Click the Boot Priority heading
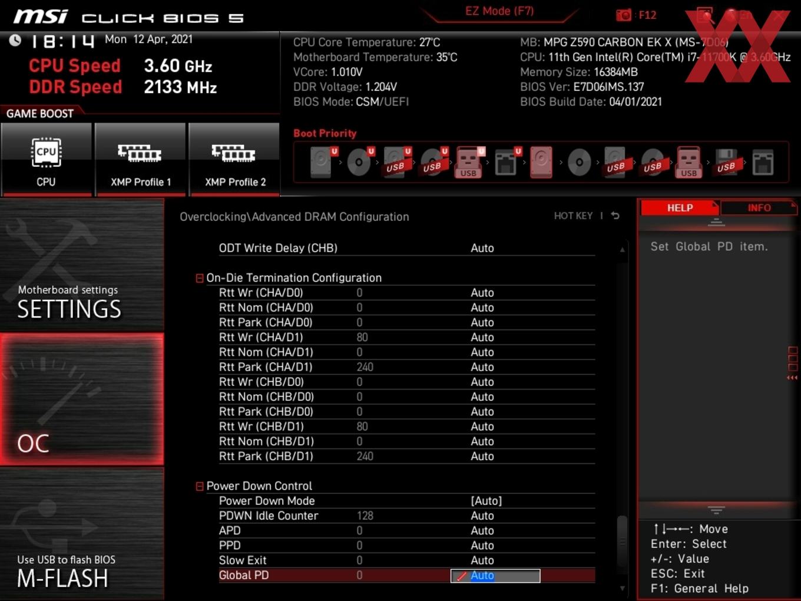The height and width of the screenshot is (601, 801). (325, 133)
